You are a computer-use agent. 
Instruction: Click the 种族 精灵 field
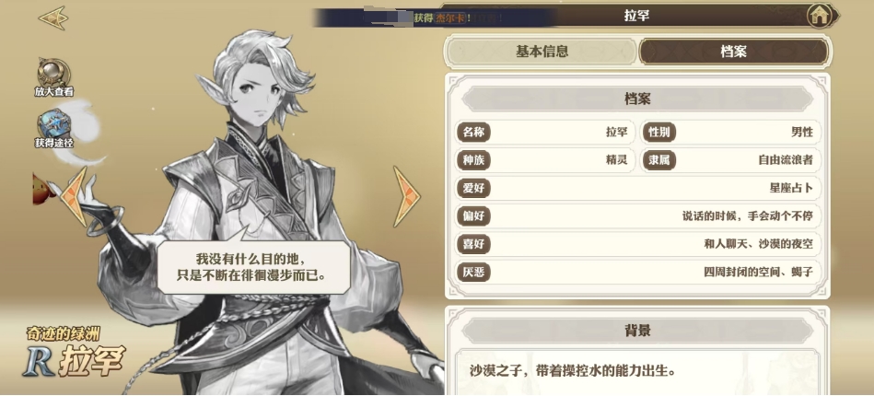[x=544, y=160]
